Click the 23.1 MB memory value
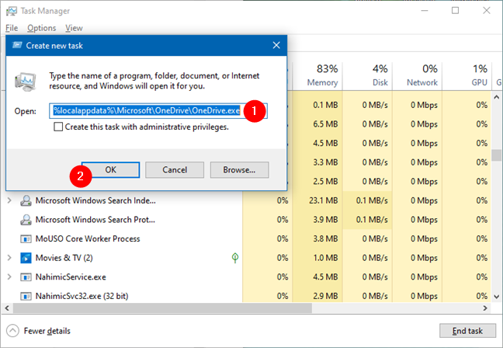The width and height of the screenshot is (503, 348). point(324,200)
